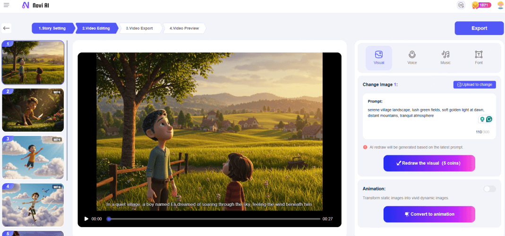Open the user avatar profile
Viewport: 505px width, 236px height.
tap(500, 5)
